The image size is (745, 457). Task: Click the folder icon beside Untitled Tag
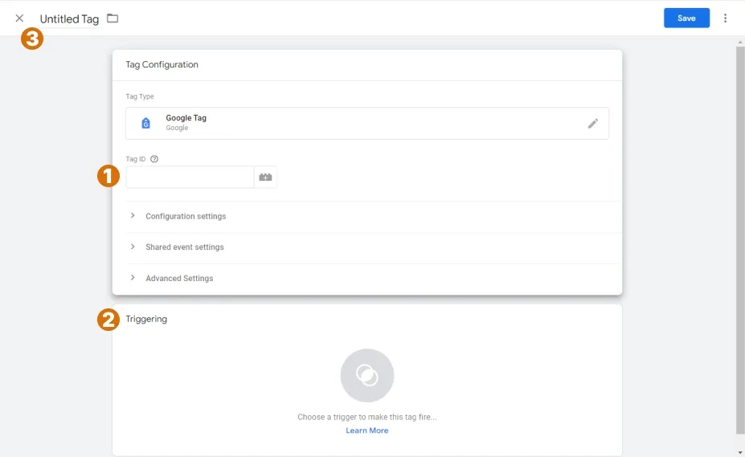113,18
